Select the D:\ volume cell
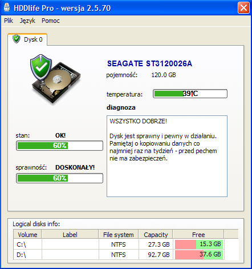 (27, 255)
